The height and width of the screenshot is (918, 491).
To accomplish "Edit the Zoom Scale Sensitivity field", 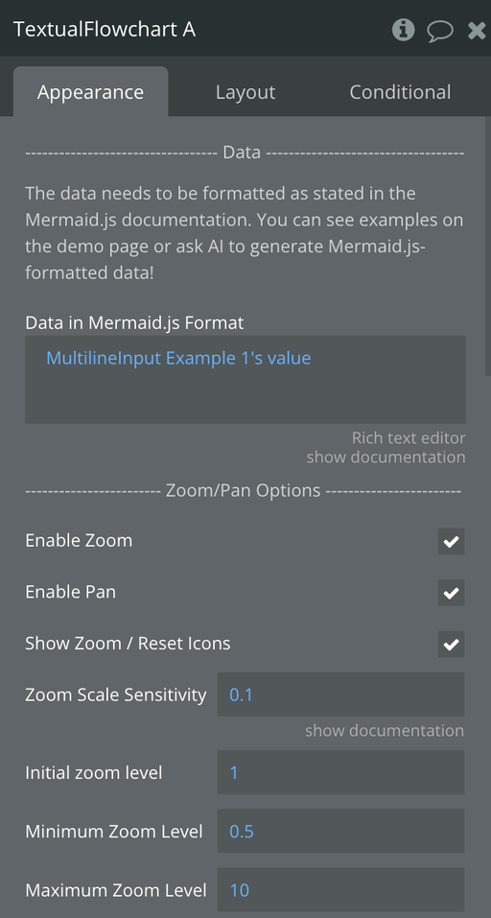I will pos(341,694).
